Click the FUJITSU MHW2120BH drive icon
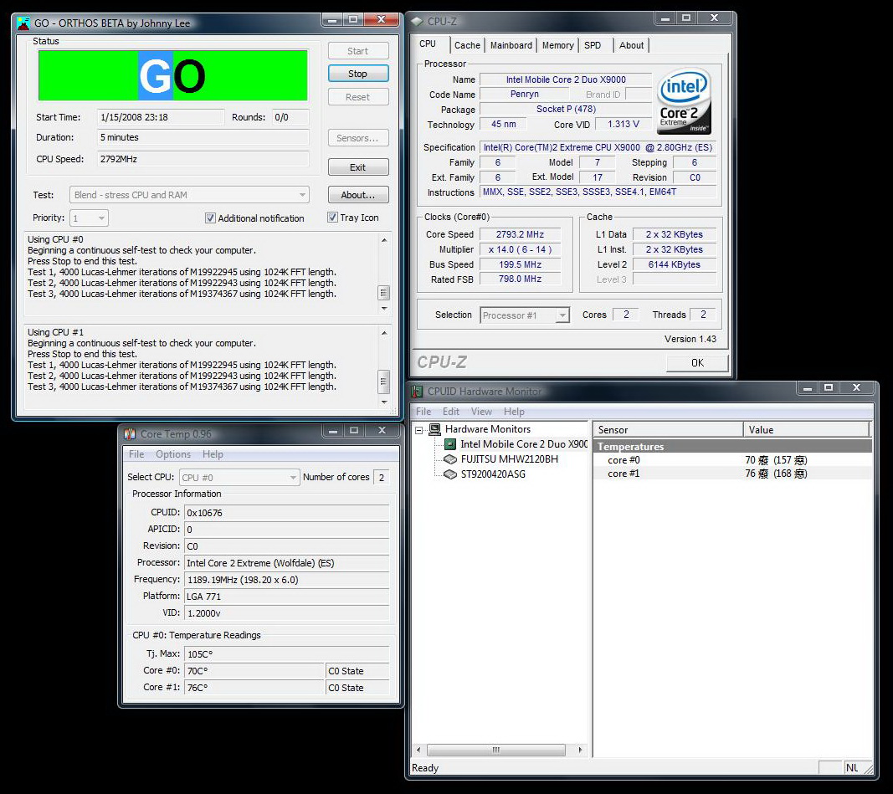The width and height of the screenshot is (893, 794). (450, 459)
